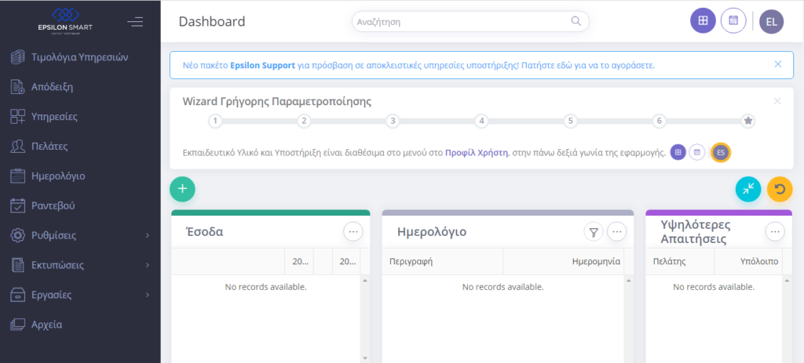
Task: Click the Προφίλ Χρήστη link
Action: [477, 152]
